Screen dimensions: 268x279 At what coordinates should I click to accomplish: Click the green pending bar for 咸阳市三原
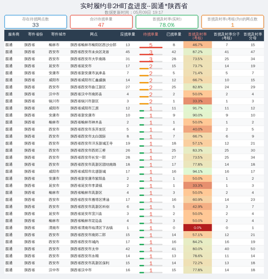pyautogui.click(x=142, y=111)
